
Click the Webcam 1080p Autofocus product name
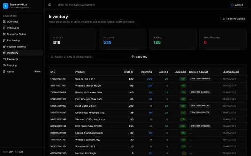pyautogui.click(x=90, y=119)
